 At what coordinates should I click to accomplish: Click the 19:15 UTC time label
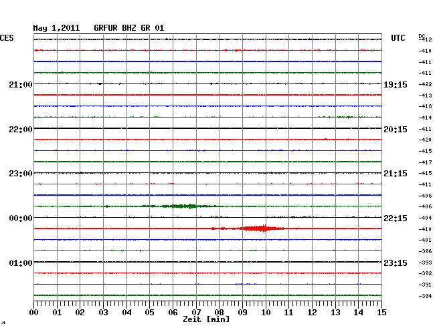coord(396,85)
